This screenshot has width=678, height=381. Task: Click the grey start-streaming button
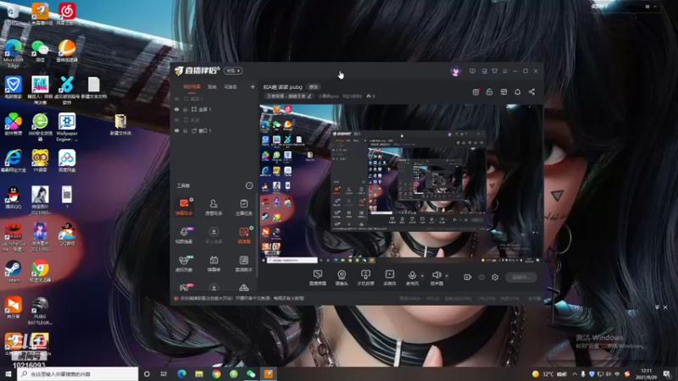[x=521, y=278]
